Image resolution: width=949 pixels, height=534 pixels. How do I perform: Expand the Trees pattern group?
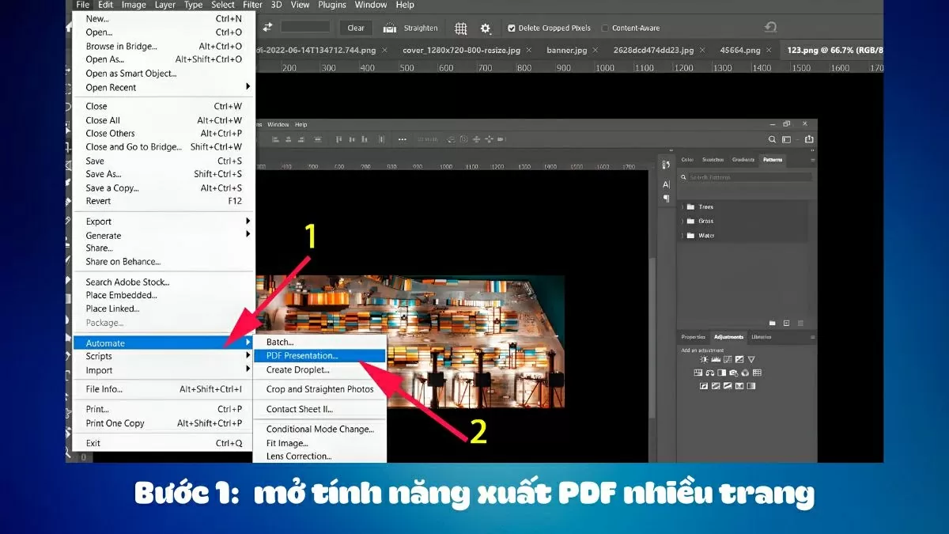(683, 206)
